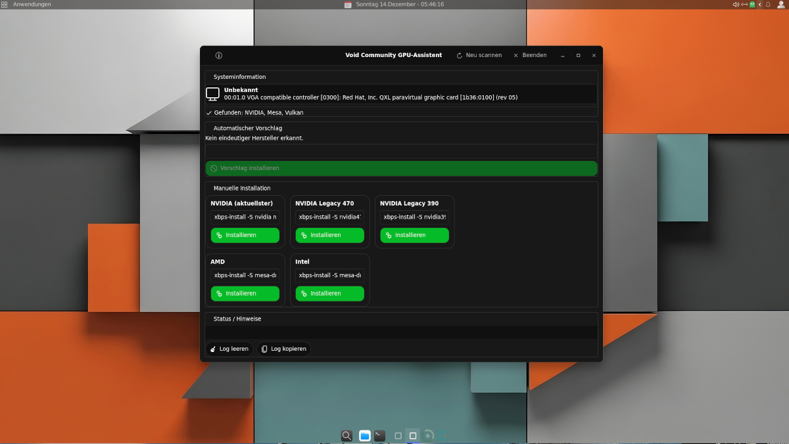
Task: Click the NVIDIA Legacy 470 command field
Action: [329, 217]
